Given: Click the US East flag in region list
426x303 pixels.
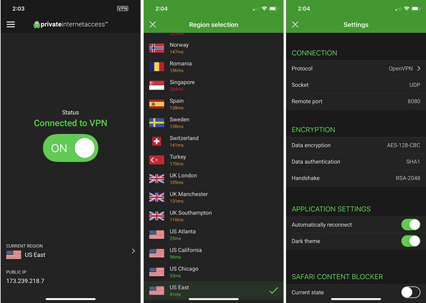Looking at the screenshot, I should pyautogui.click(x=157, y=290).
